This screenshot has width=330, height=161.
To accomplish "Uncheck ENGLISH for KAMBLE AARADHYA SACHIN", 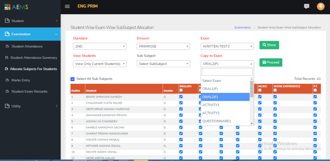I will [181, 127].
